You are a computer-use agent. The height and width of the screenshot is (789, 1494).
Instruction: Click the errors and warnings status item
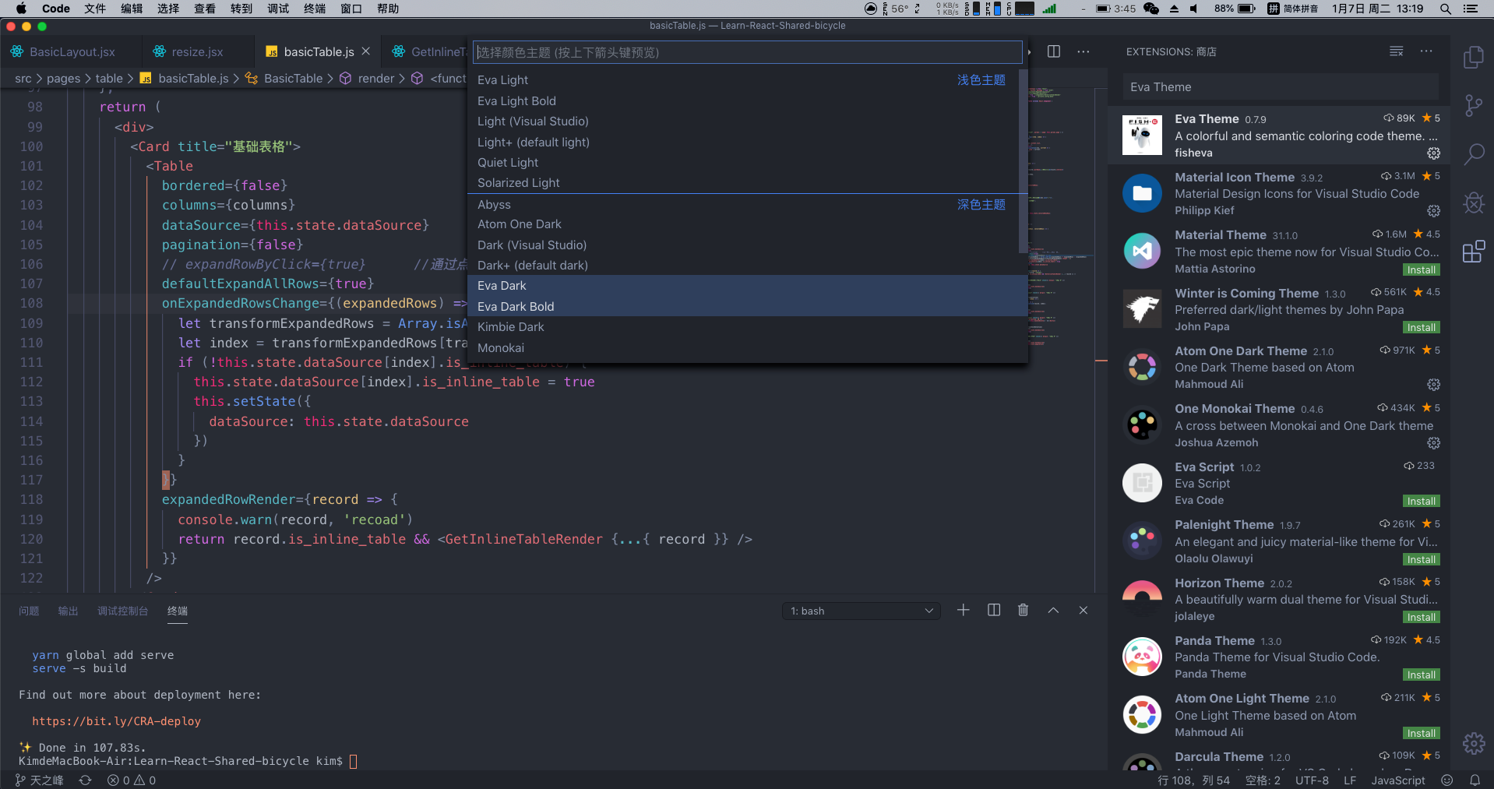(x=132, y=780)
